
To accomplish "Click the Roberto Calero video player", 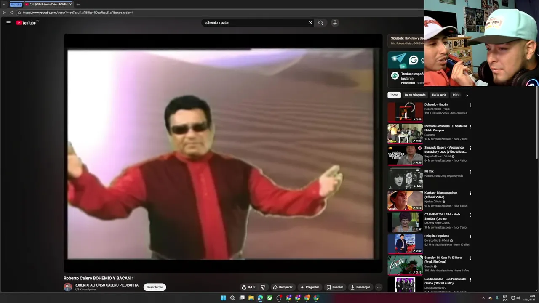I will click(223, 153).
